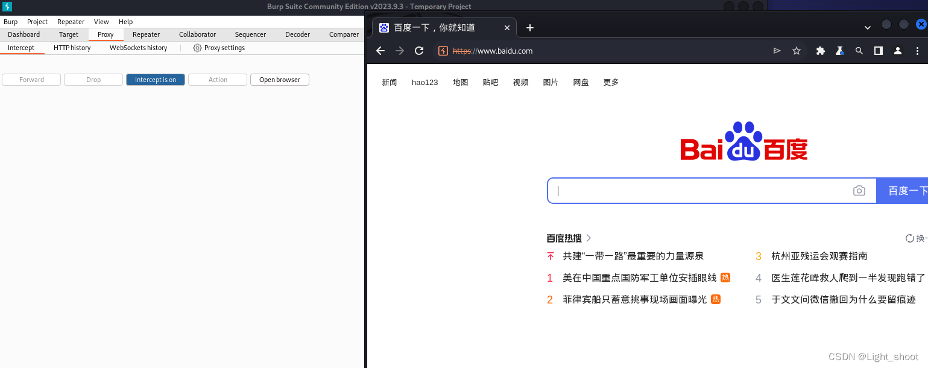Viewport: 928px width, 368px height.
Task: Open the View menu
Action: [x=101, y=22]
